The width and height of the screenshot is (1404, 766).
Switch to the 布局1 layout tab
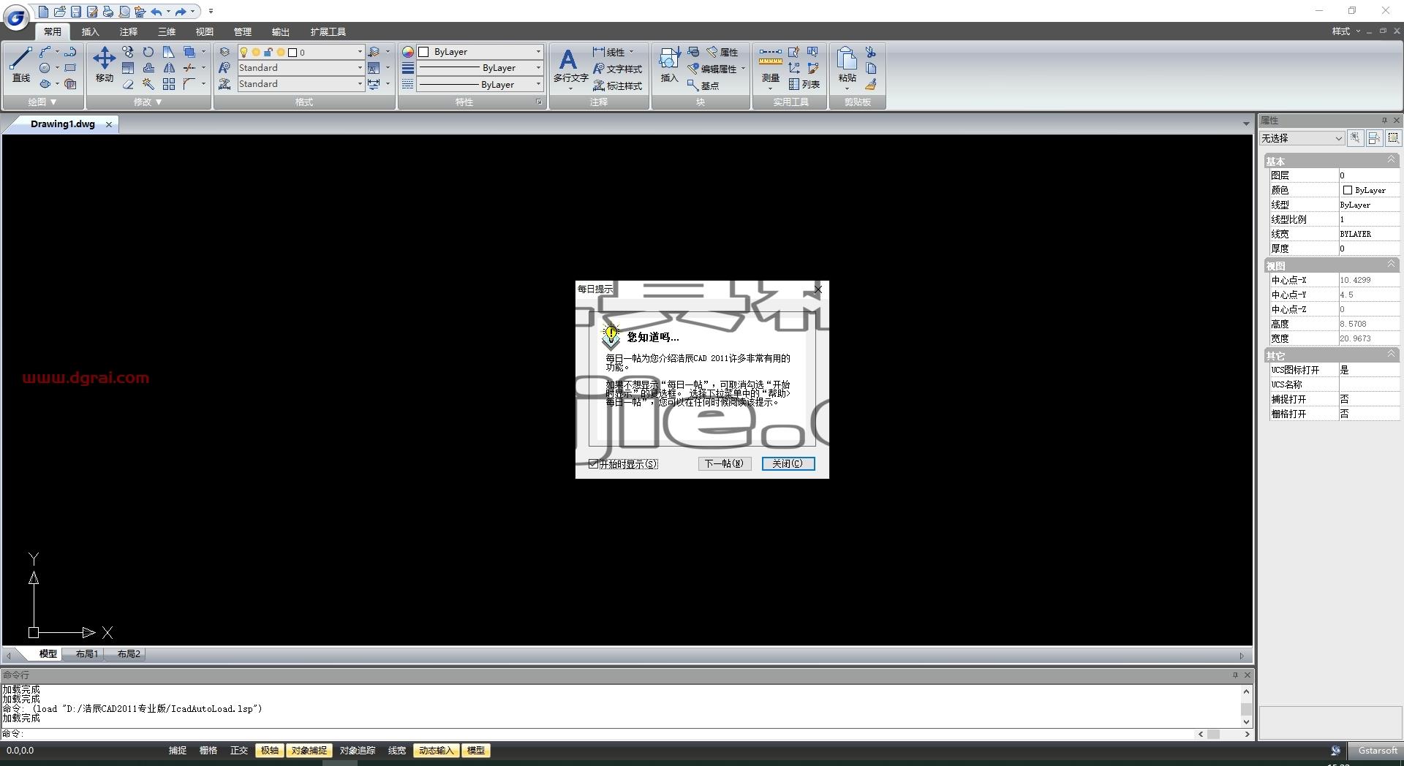(x=86, y=654)
